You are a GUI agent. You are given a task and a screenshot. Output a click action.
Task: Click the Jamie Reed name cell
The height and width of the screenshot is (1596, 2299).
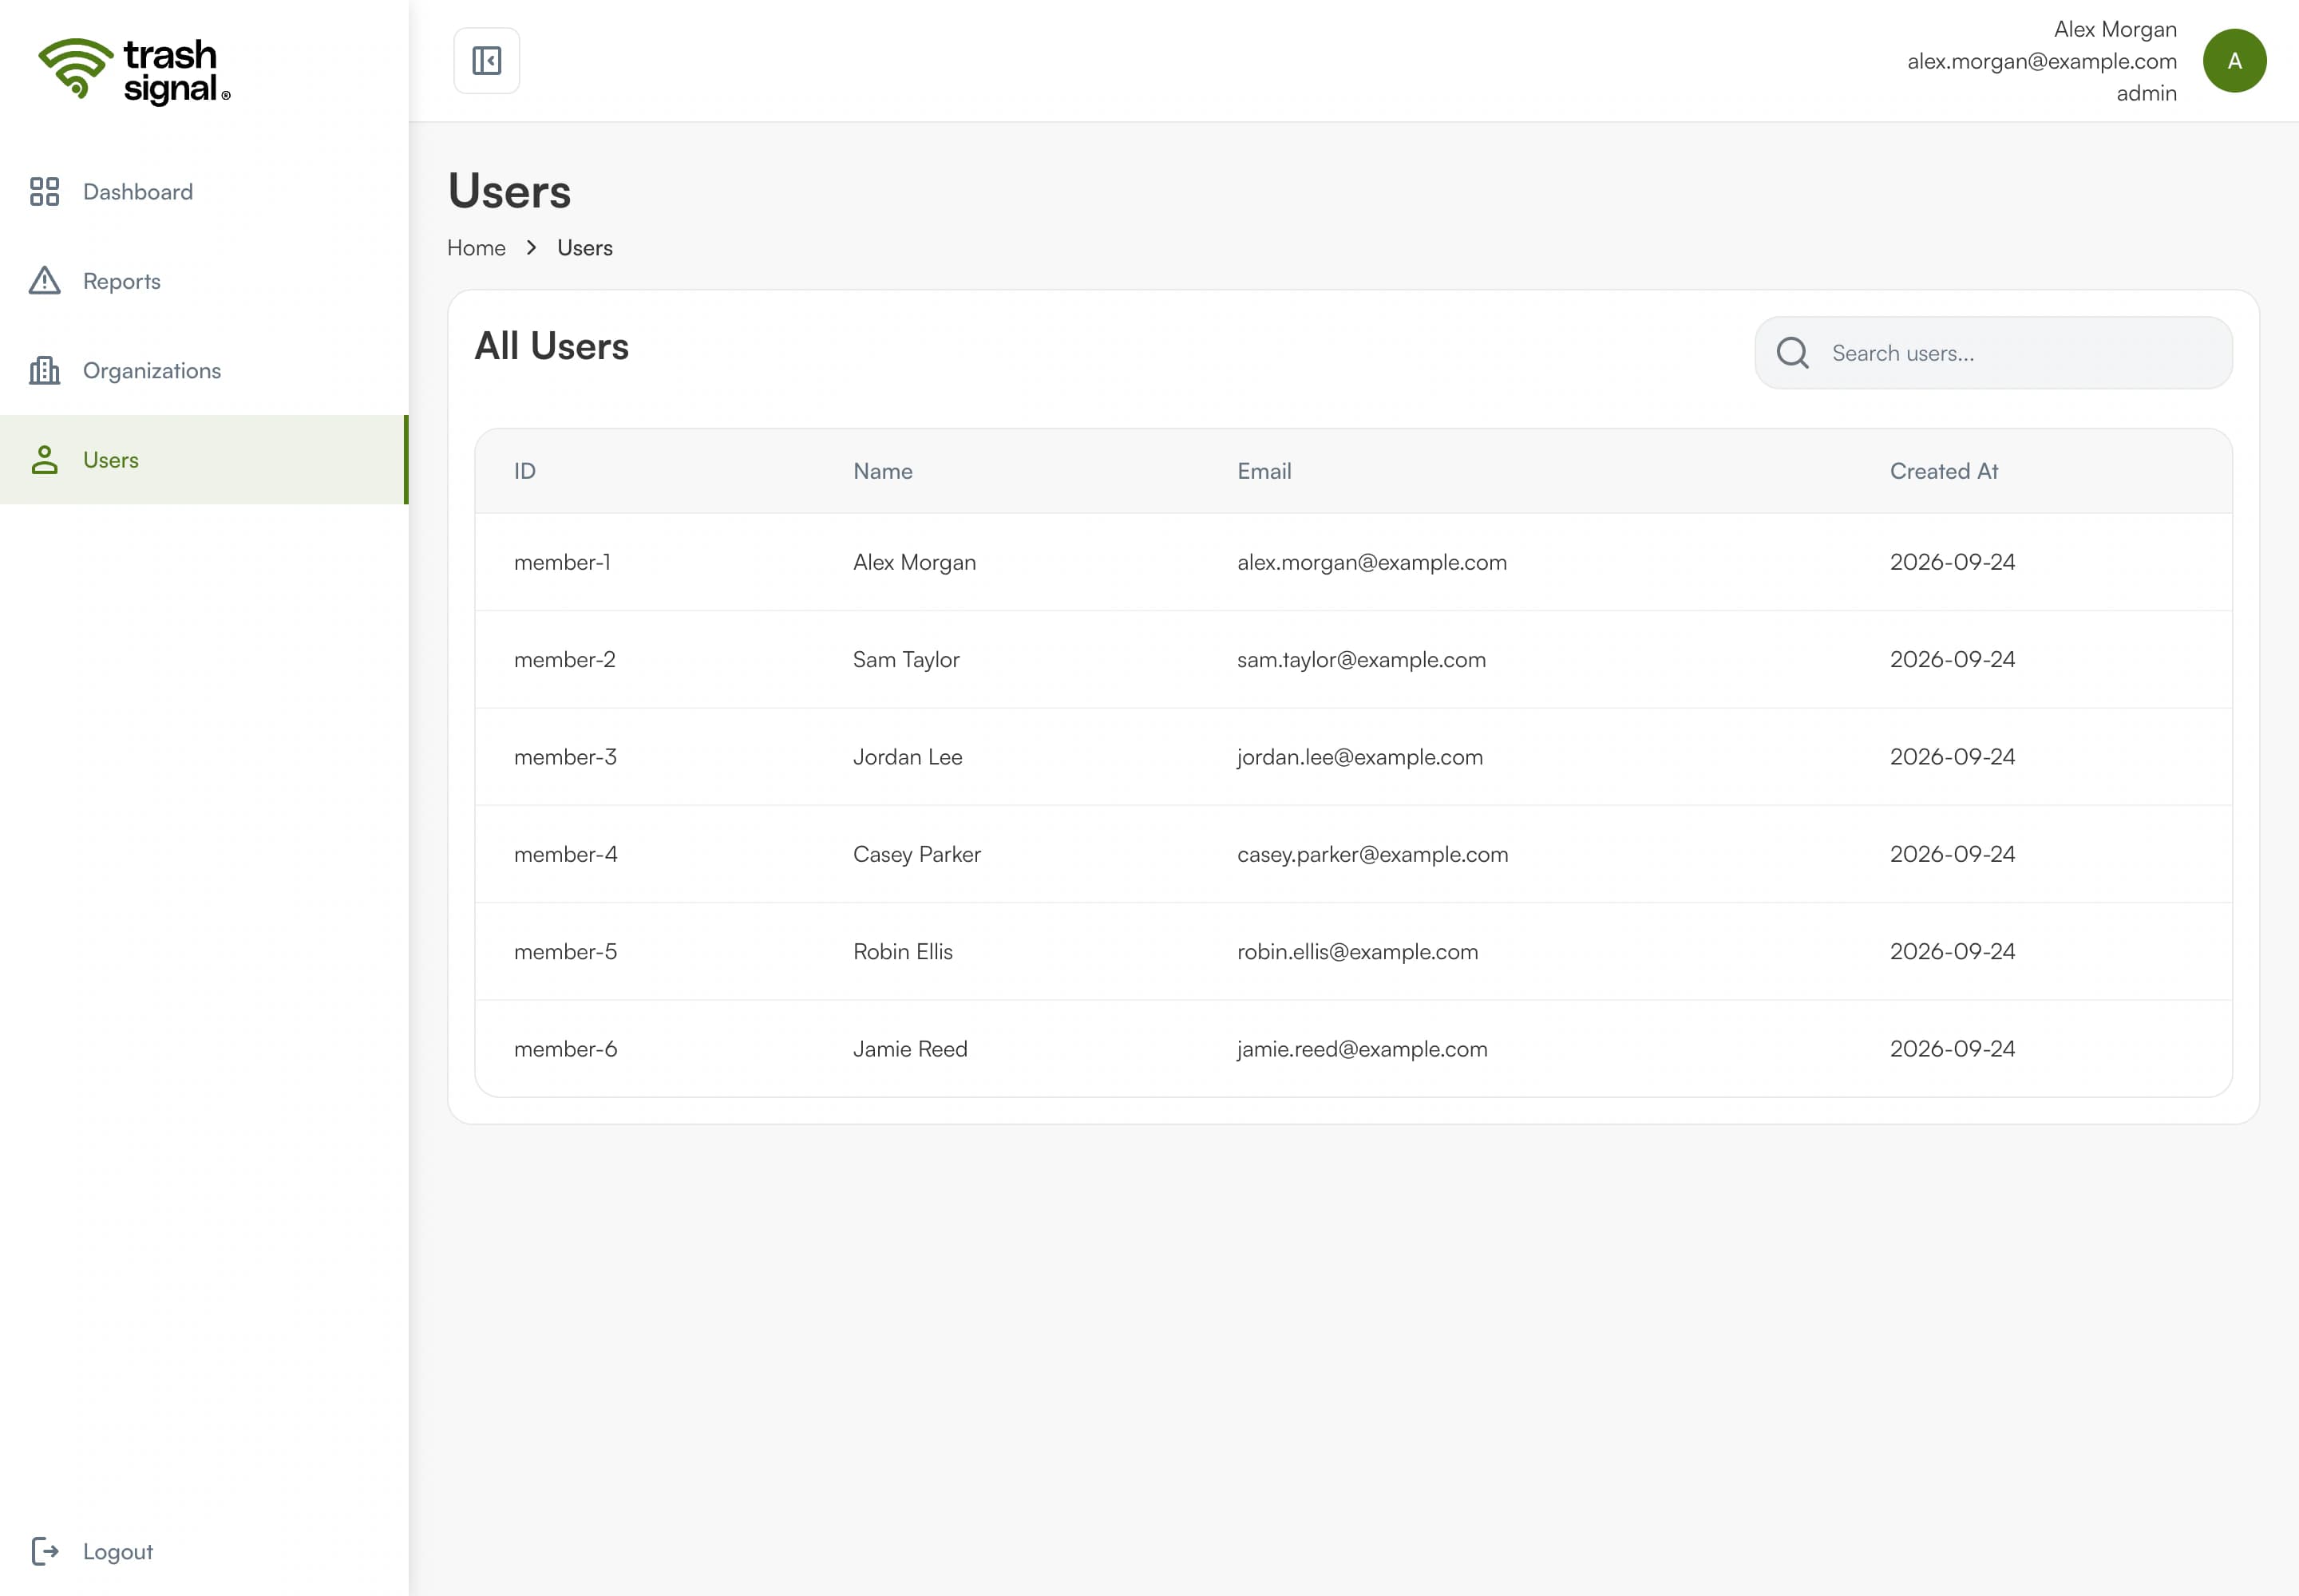(910, 1049)
